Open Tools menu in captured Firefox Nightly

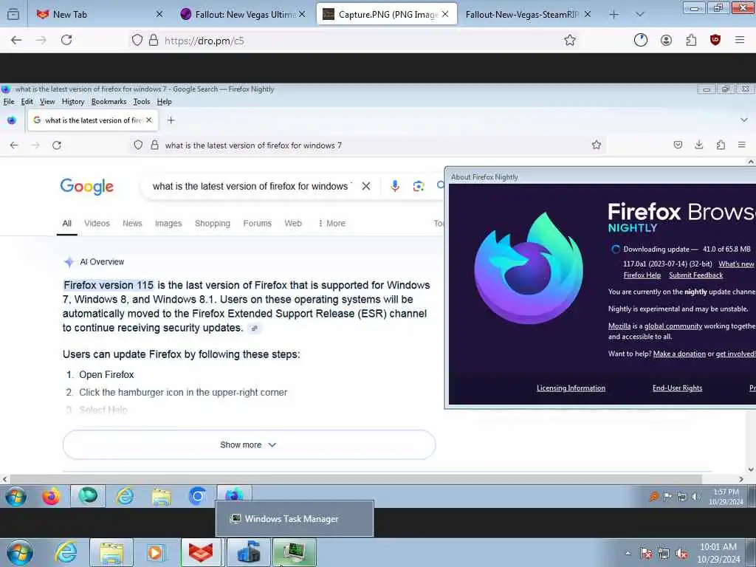coord(142,102)
